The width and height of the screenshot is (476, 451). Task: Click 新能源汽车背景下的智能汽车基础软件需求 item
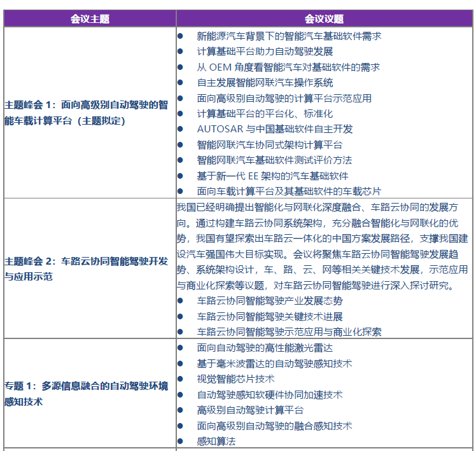pyautogui.click(x=289, y=36)
